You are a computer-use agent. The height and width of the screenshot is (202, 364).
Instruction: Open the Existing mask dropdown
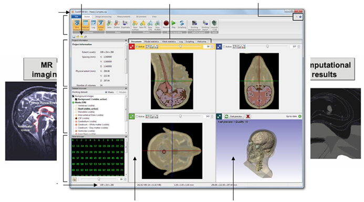click(x=205, y=25)
